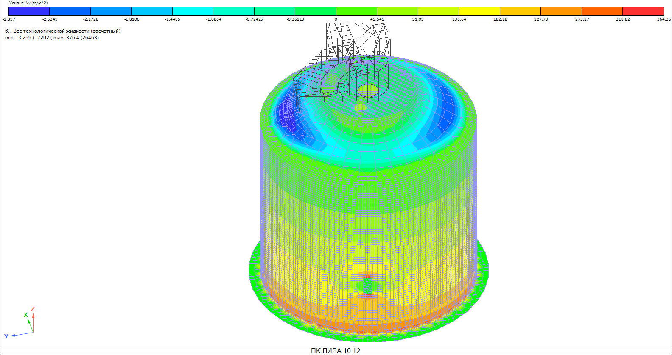Select the small round opening on the roof
The width and height of the screenshot is (672, 355).
(x=360, y=108)
